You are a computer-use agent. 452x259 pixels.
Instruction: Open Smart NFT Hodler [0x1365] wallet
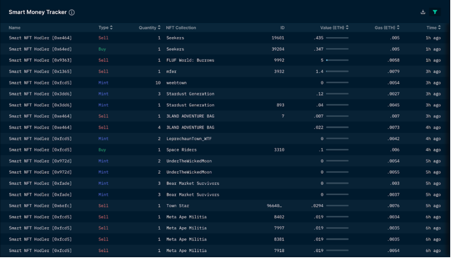coord(40,71)
